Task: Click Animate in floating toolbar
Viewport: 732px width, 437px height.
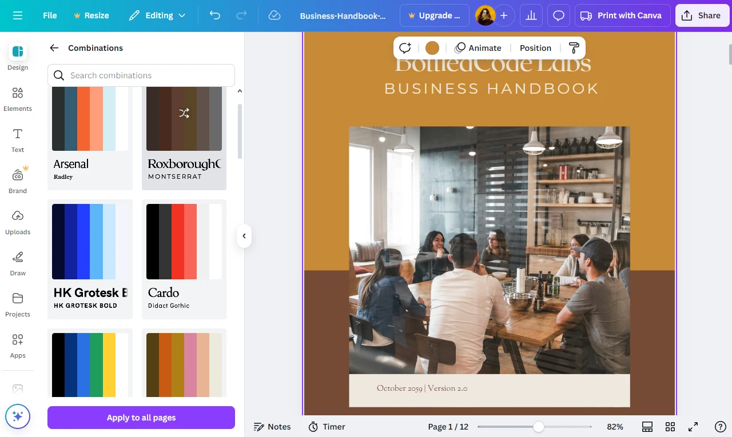Action: [x=478, y=48]
